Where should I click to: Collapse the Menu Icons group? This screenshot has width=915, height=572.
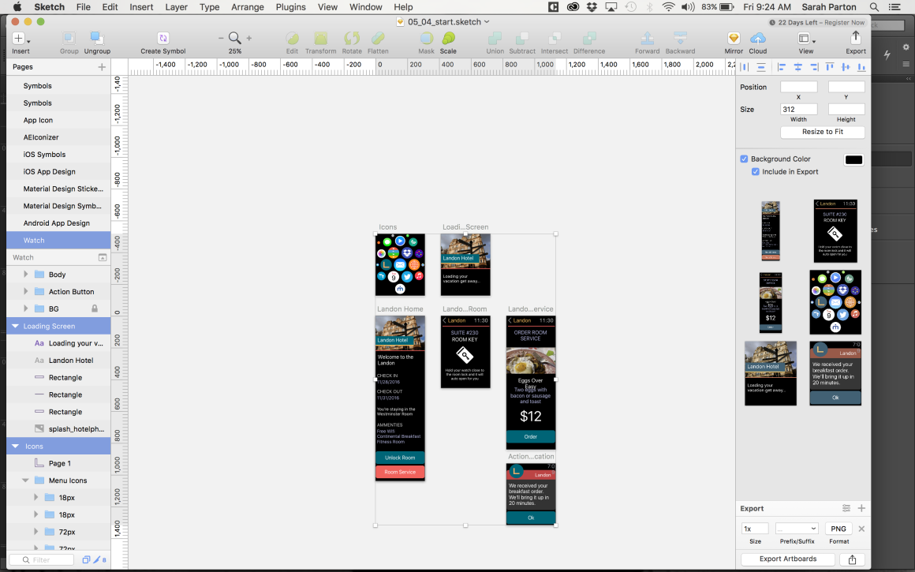[x=26, y=480]
